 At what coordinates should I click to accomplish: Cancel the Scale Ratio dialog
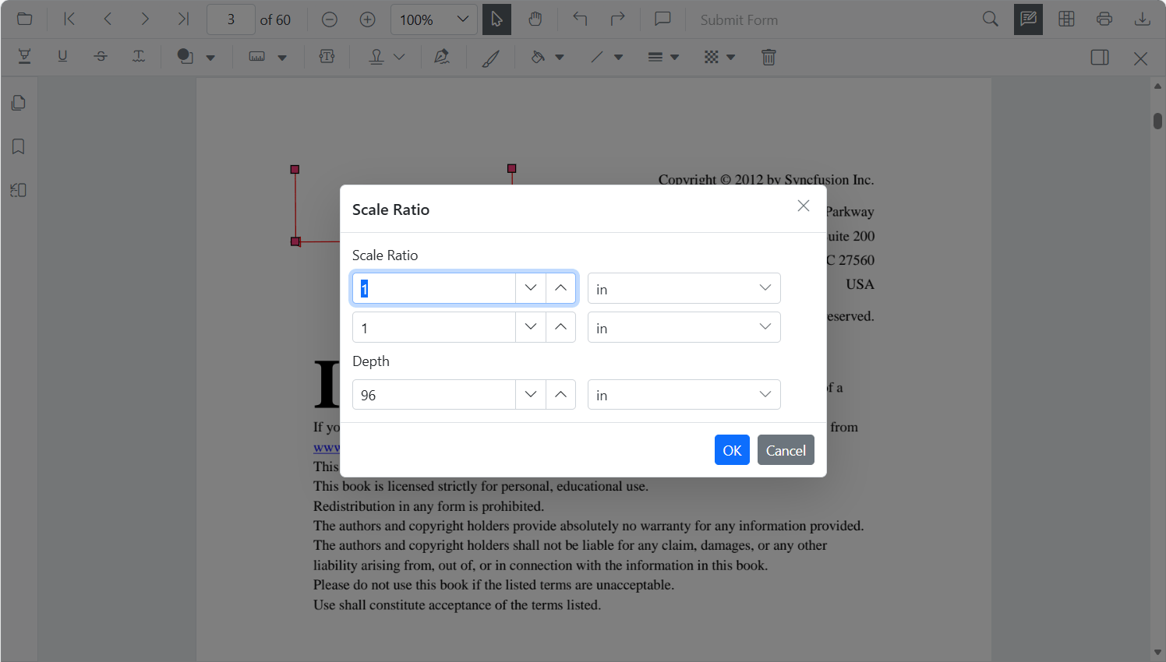(x=785, y=450)
